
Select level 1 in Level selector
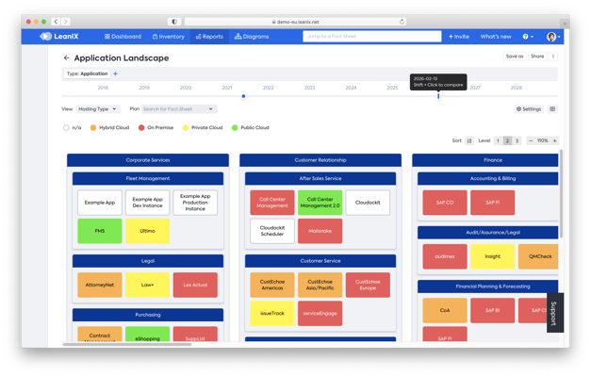[x=498, y=141]
